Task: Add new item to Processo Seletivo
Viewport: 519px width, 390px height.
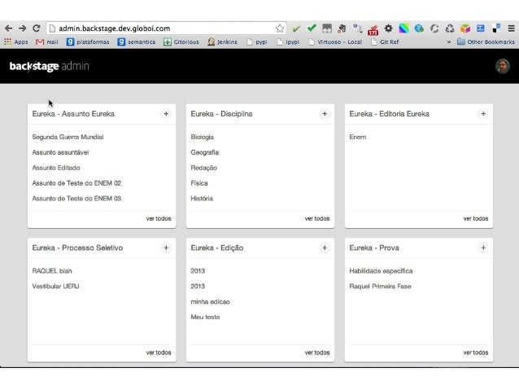Action: (166, 248)
